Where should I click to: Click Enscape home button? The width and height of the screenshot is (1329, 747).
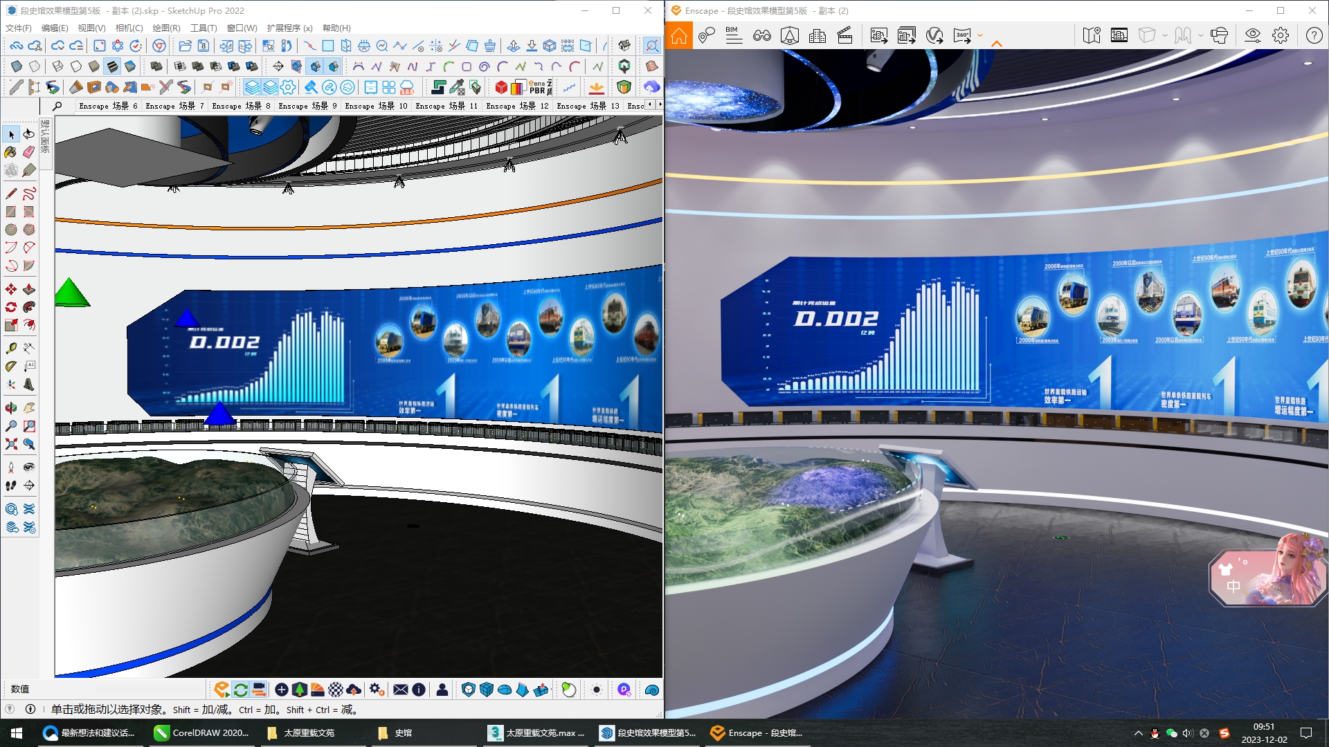pyautogui.click(x=679, y=35)
